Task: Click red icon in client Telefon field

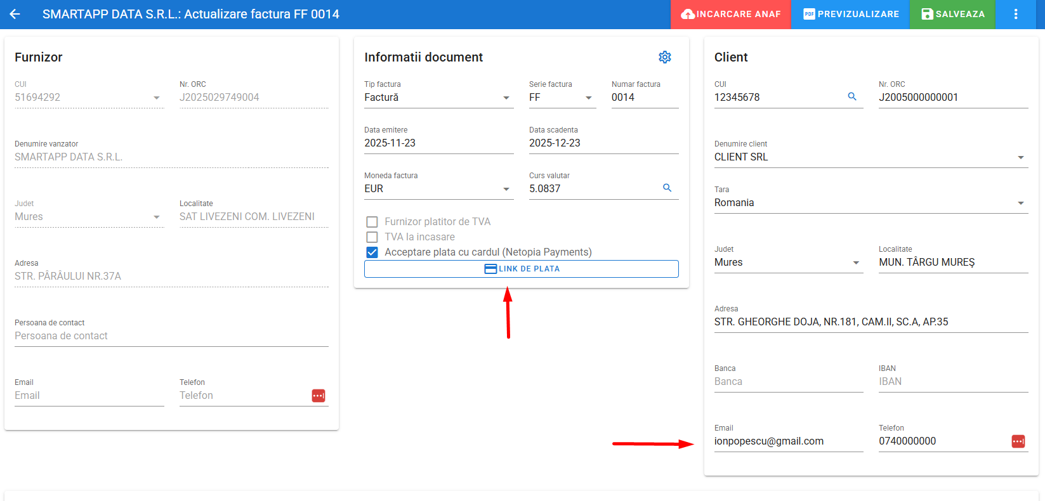Action: pyautogui.click(x=1018, y=441)
